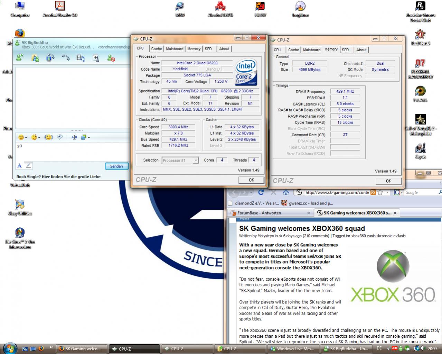This screenshot has height=354, width=442.
Task: Open Die Sims 2 Vier Jahreszeiten shortcut
Action: click(x=20, y=238)
